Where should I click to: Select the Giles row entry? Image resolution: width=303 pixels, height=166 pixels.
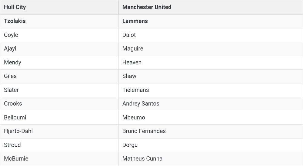pyautogui.click(x=59, y=76)
